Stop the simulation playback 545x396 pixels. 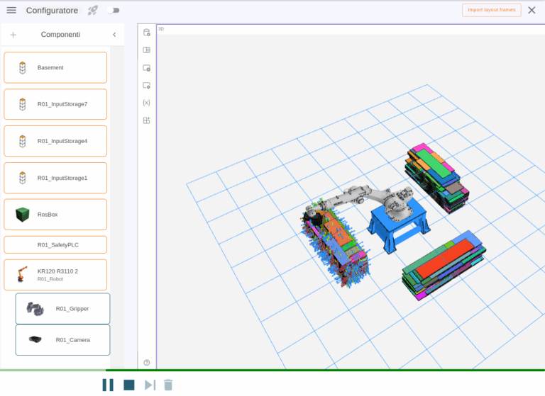129,385
